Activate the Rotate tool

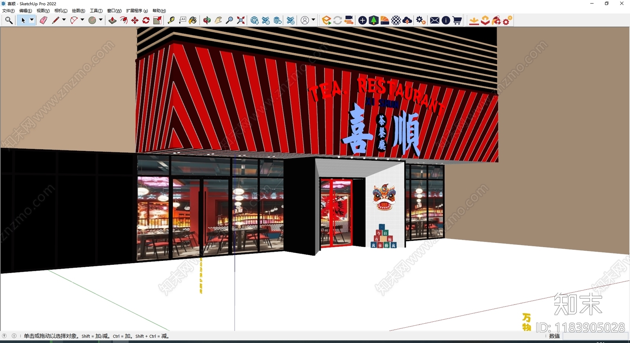coord(146,20)
